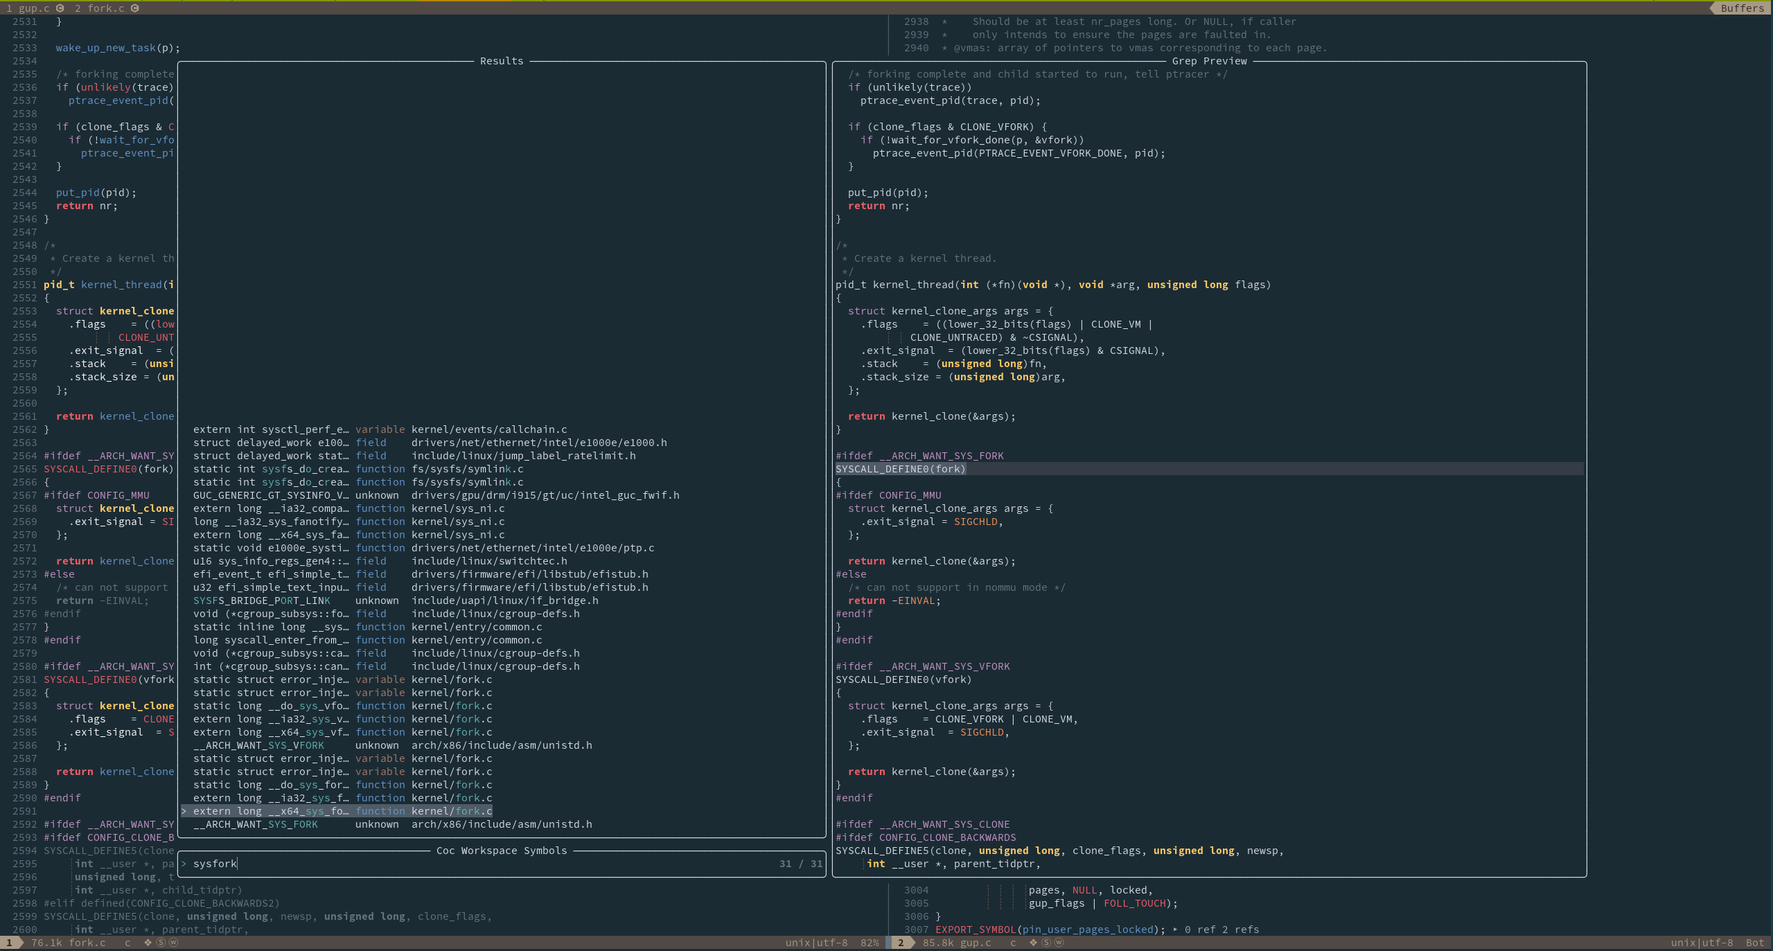Click the 82% position indicator

pos(870,943)
